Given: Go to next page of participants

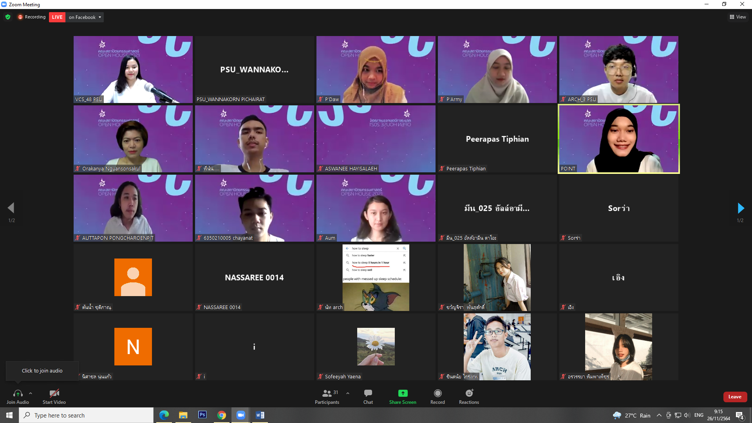Looking at the screenshot, I should click(x=740, y=208).
